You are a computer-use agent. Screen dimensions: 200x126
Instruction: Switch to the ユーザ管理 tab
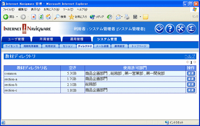(16, 39)
